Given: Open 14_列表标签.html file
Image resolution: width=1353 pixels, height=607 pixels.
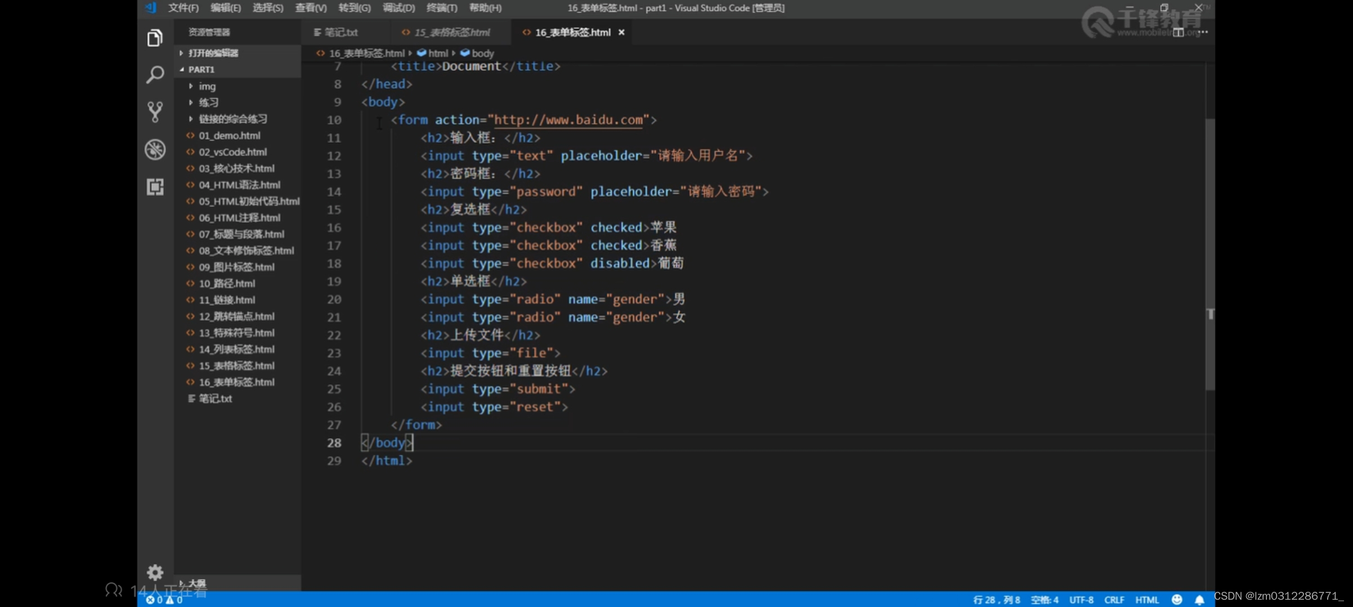Looking at the screenshot, I should pyautogui.click(x=236, y=349).
